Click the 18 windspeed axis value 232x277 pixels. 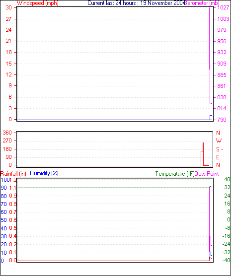click(x=8, y=52)
